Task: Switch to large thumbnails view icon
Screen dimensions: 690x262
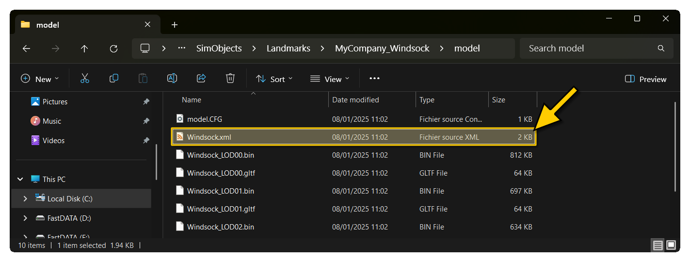Action: pyautogui.click(x=671, y=246)
